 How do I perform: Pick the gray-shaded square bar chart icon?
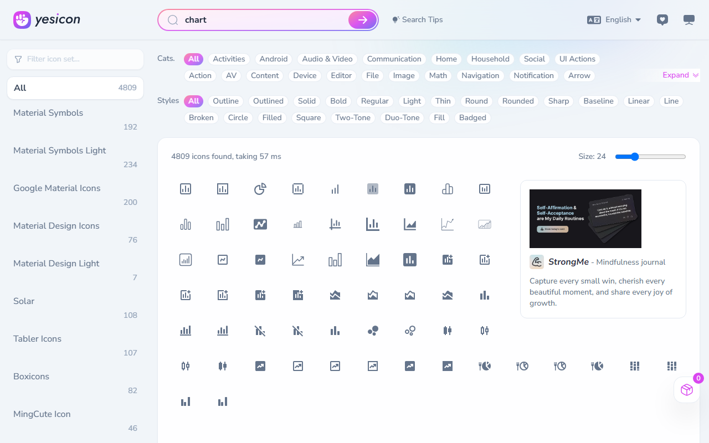tap(373, 189)
